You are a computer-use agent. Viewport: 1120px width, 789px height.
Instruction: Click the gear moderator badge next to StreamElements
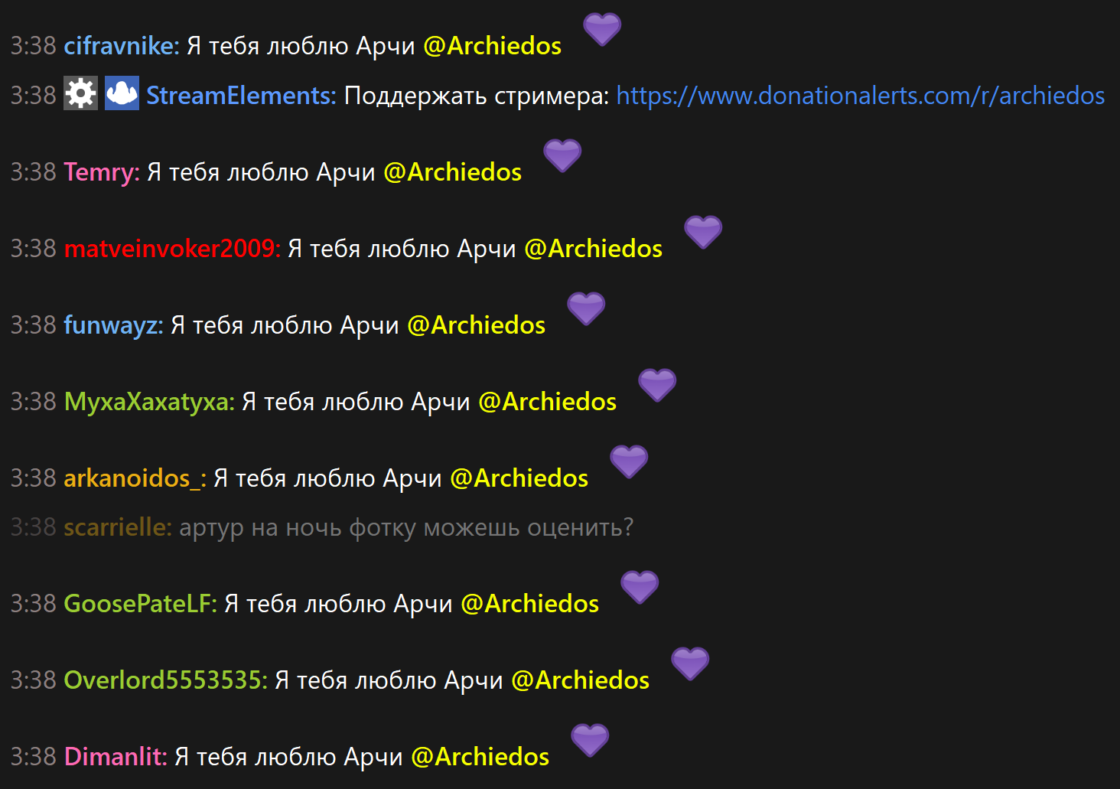pyautogui.click(x=80, y=93)
